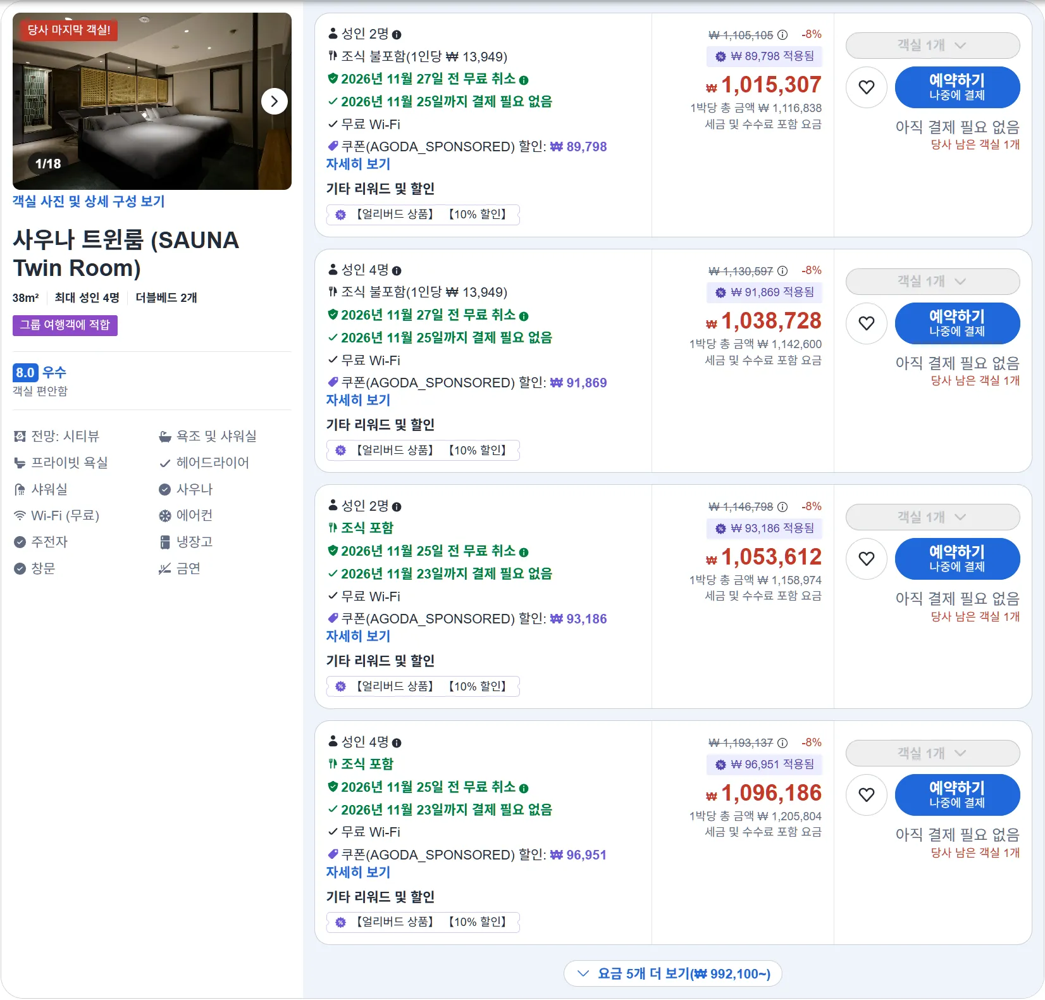Book the ₩1,038,728 rate with 예약하기

tap(957, 323)
